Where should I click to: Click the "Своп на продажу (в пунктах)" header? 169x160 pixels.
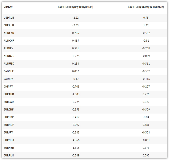[146, 7]
